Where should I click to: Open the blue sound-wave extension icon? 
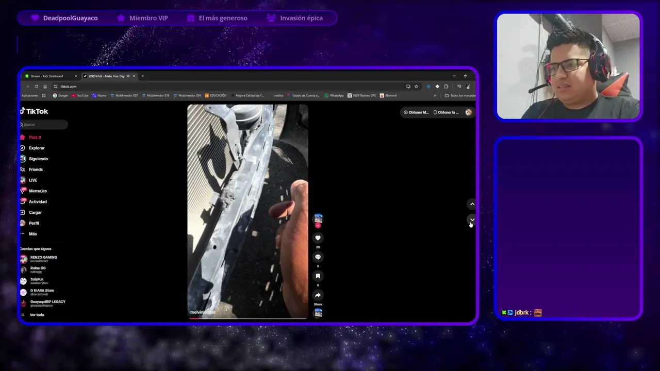click(x=428, y=87)
